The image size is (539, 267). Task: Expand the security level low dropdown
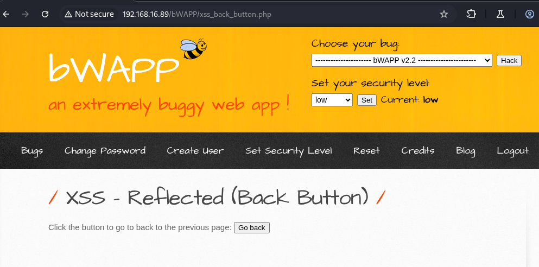click(332, 100)
